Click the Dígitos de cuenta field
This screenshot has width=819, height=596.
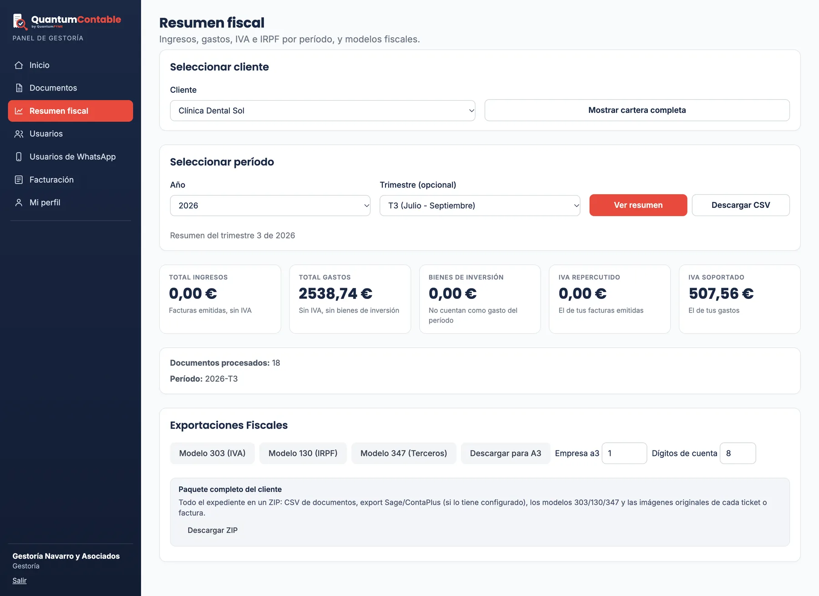738,453
